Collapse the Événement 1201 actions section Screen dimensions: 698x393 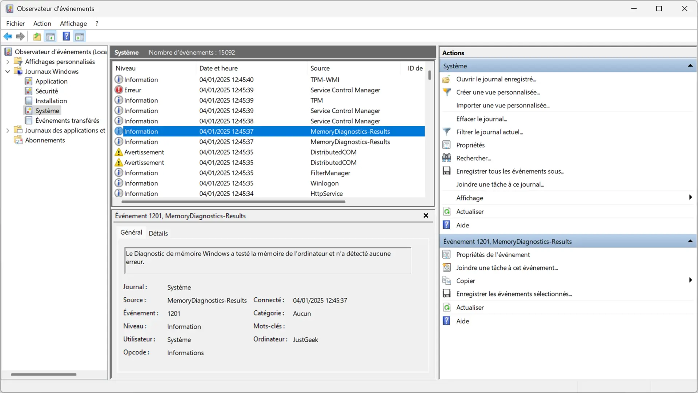coord(690,241)
